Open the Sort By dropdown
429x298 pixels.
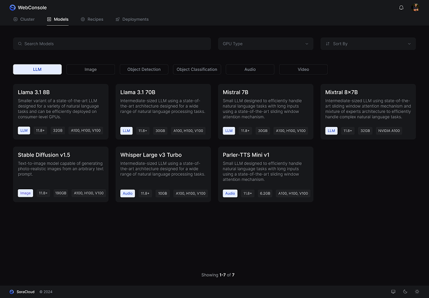point(368,44)
